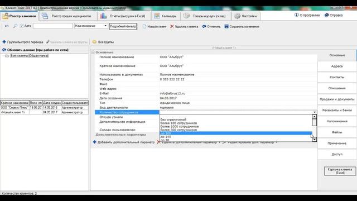
Task: Click the Полное наименование value ООО "Альбрус"
Action: tap(171, 57)
